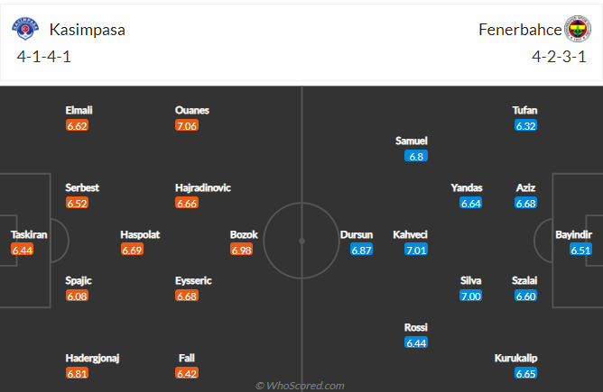Click the Kasimpasa club crest icon
Screen dimensions: 603x392
(x=25, y=29)
